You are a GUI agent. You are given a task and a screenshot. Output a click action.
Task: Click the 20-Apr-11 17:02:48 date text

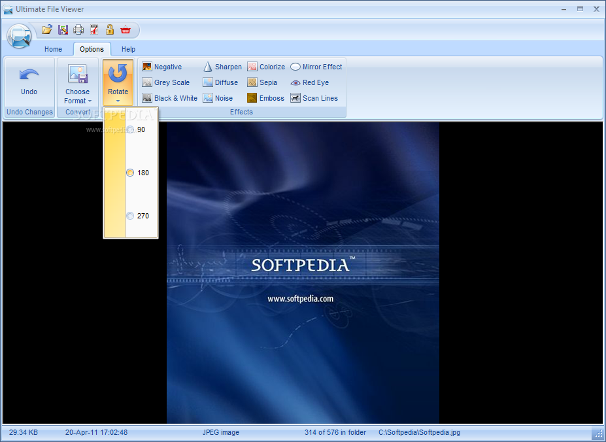pyautogui.click(x=96, y=432)
